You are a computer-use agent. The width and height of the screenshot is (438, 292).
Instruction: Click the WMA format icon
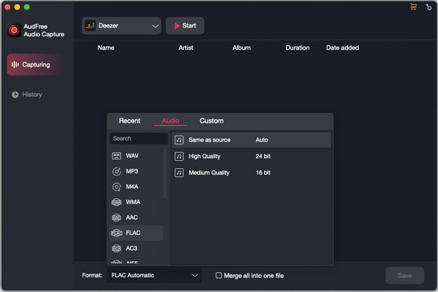click(x=117, y=202)
